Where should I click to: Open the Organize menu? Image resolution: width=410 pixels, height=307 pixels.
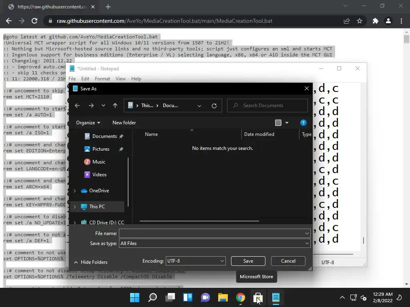pos(88,123)
